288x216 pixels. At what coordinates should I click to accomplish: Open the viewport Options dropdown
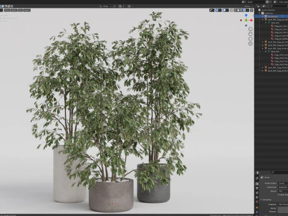[x=248, y=6]
